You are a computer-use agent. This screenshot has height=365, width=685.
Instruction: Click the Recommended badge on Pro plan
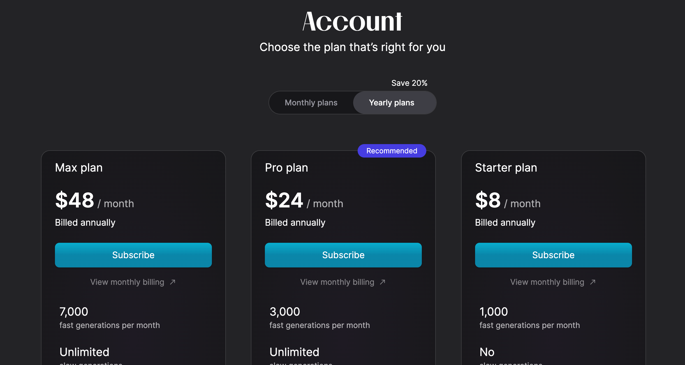pos(392,151)
